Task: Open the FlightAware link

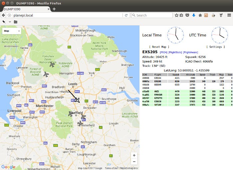Action: tap(190, 52)
